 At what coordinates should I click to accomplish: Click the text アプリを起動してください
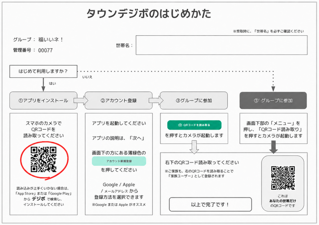[x=119, y=123]
